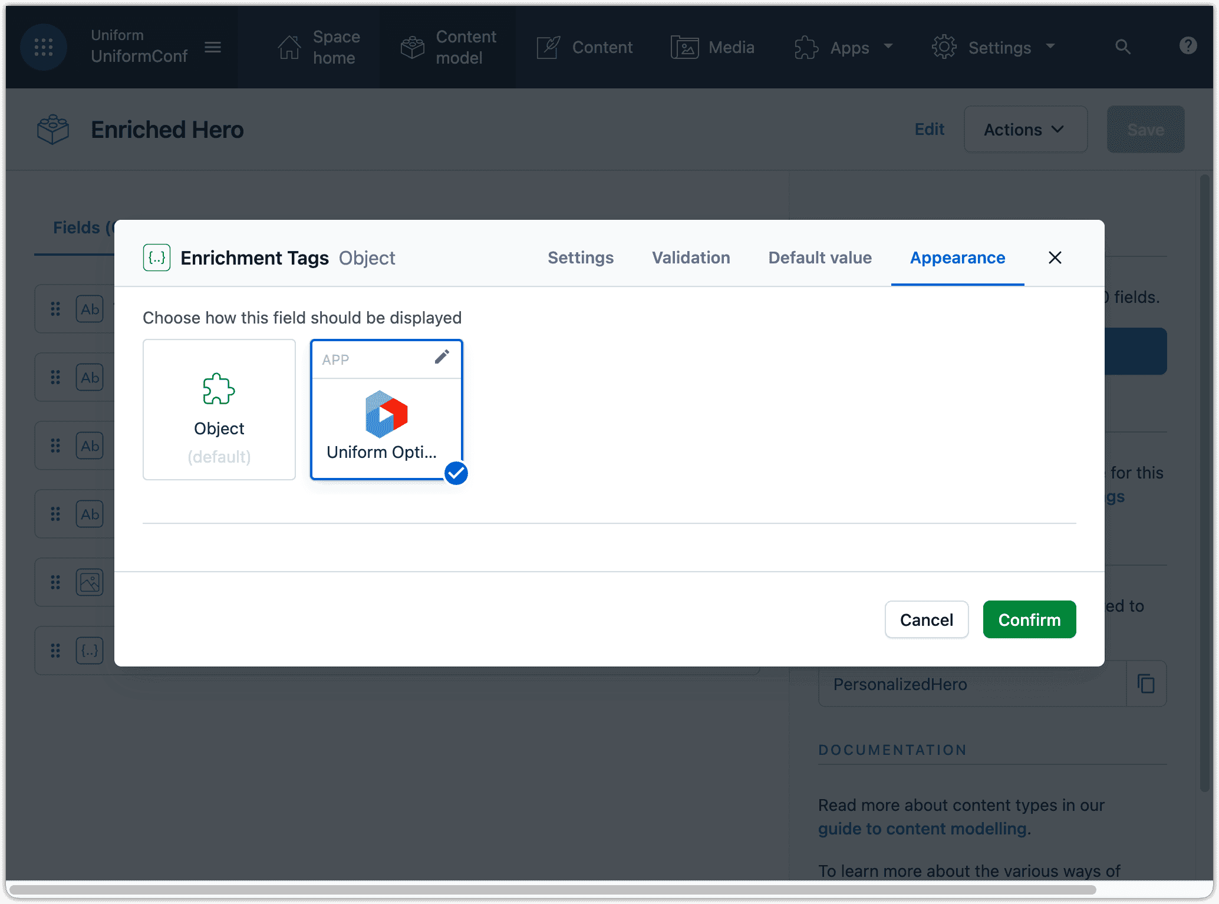Open the app switcher grid icon
1219x904 pixels.
tap(44, 47)
